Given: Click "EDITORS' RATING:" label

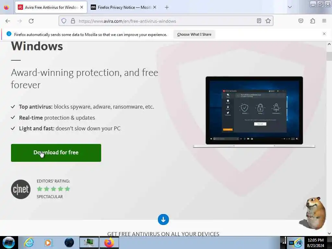Looking at the screenshot, I should click(x=53, y=181).
